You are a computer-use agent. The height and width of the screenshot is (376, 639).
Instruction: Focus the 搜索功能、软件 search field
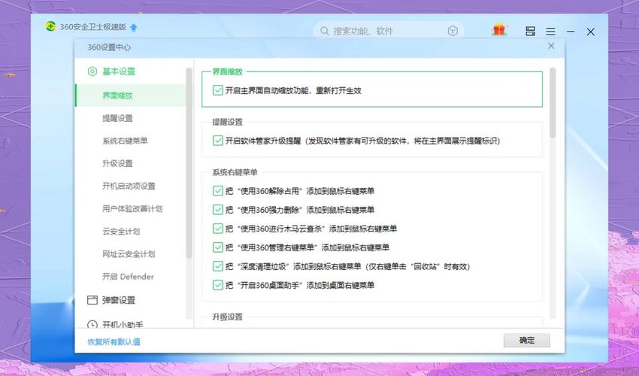tap(387, 31)
